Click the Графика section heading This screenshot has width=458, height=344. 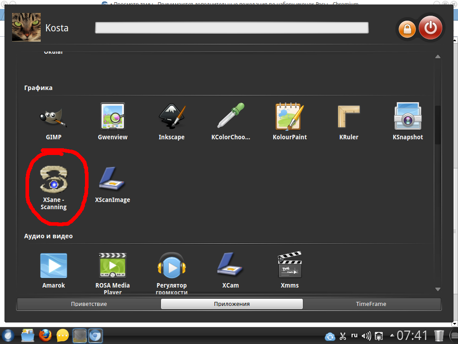pos(38,88)
